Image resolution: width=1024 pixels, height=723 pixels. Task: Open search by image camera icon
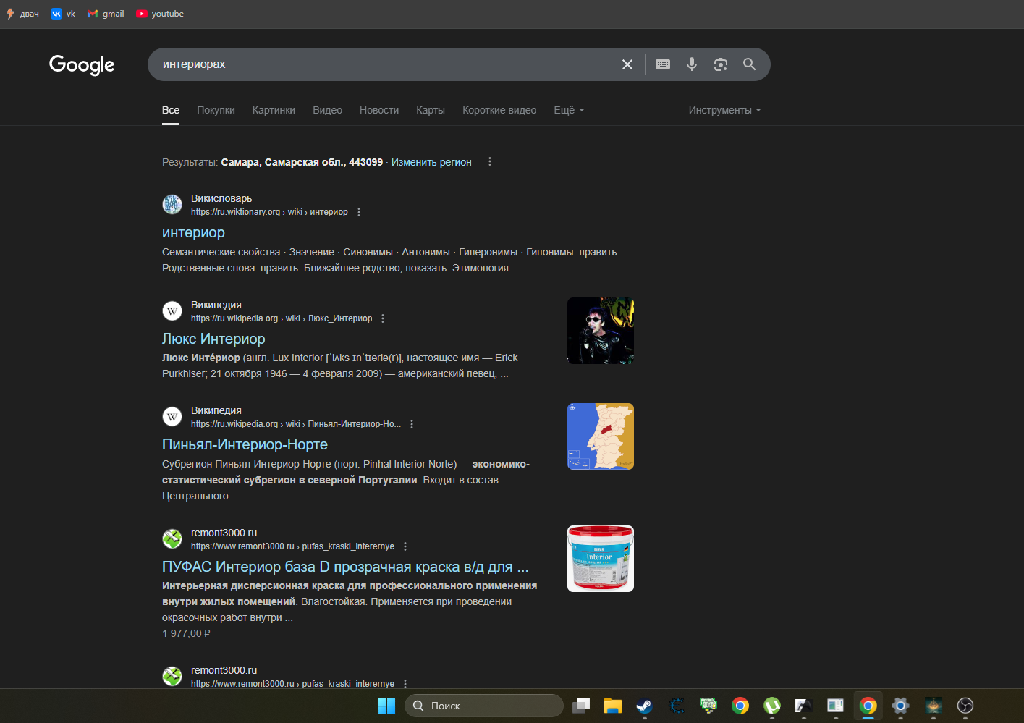tap(721, 64)
